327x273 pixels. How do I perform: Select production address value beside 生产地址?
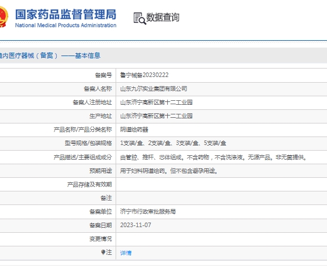click(x=156, y=116)
